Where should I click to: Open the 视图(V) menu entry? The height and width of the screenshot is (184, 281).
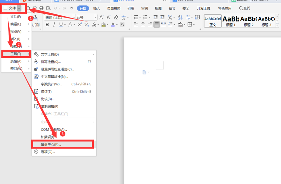tap(17, 31)
